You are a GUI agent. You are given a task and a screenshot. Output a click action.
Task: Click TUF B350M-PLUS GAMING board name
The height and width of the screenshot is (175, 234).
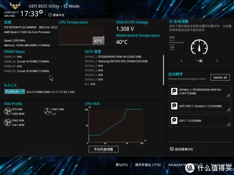(x=20, y=27)
